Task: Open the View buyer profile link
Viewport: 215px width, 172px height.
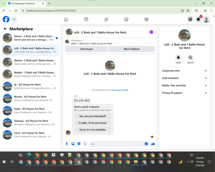Action: [x=120, y=90]
